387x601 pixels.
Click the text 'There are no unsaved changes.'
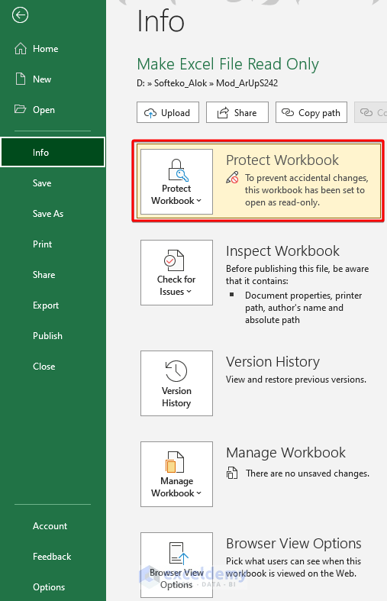pyautogui.click(x=308, y=473)
